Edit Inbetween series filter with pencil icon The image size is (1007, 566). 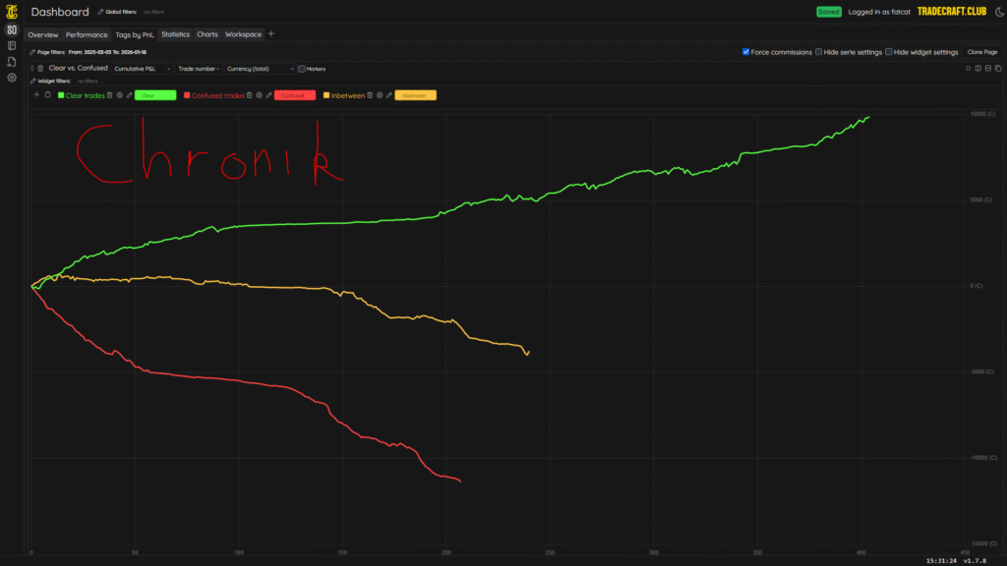tap(389, 95)
